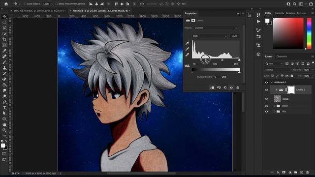Click the midtone input slider under histogram
This screenshot has width=315, height=177.
click(x=222, y=60)
